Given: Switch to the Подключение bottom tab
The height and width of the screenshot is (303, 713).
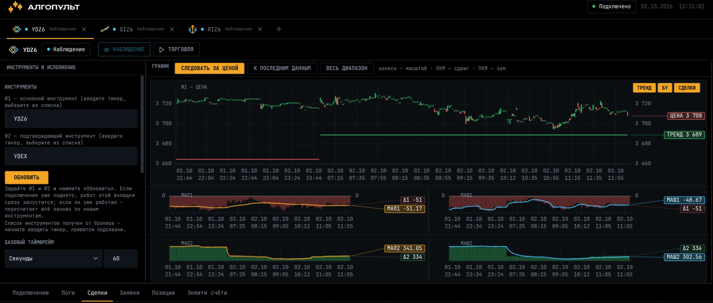Looking at the screenshot, I should (x=31, y=293).
